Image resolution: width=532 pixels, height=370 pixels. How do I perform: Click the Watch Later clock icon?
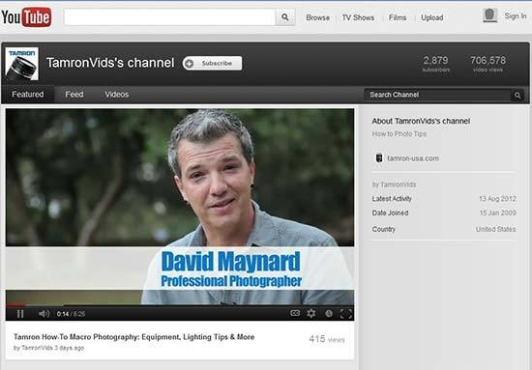click(x=329, y=313)
